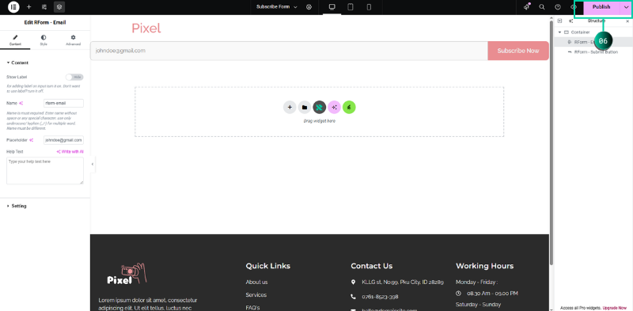Image resolution: width=633 pixels, height=311 pixels.
Task: Click the AI icon beside Name label
Action: click(x=21, y=103)
